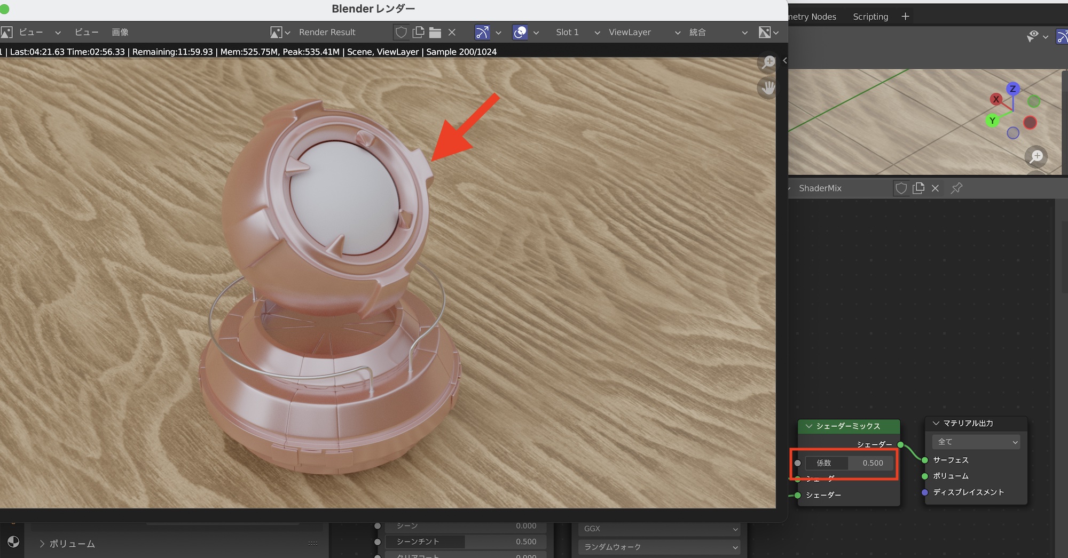
Task: Toggle the gizmo display button in render window
Action: click(x=482, y=33)
